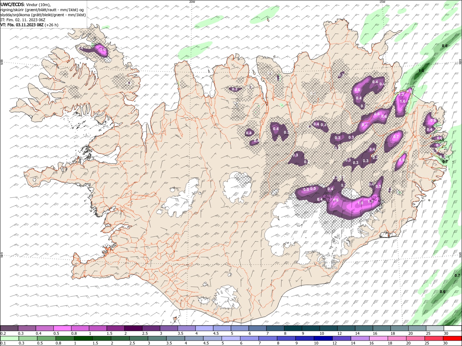Click the lavender swatch labeled 4 in the top legend row

pos(204,328)
